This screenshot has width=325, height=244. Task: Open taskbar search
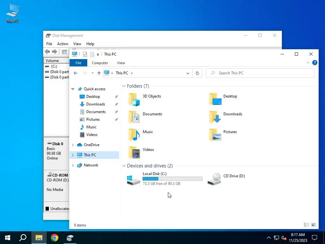[23, 238]
